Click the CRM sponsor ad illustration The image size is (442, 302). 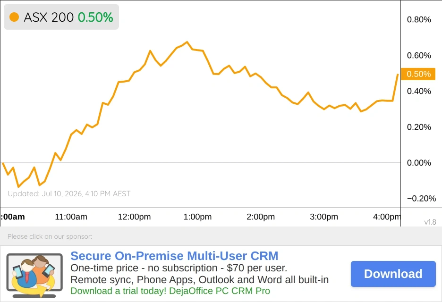(34, 276)
